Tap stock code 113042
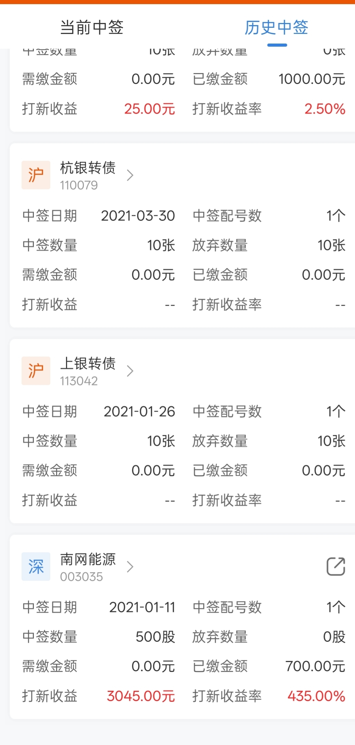This screenshot has width=355, height=745. [79, 381]
